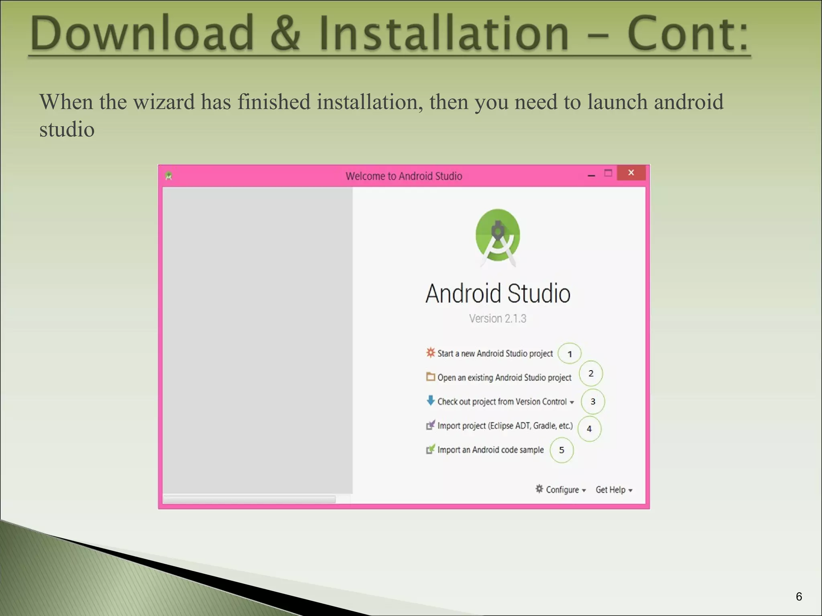Click the Welcome to Android Studio title
Viewport: 822px width, 616px height.
404,176
